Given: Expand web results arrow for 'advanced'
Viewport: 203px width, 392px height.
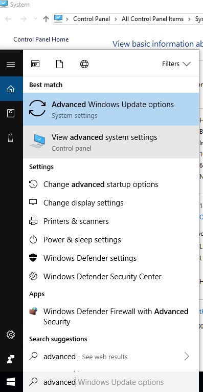Looking at the screenshot, I should (x=187, y=356).
